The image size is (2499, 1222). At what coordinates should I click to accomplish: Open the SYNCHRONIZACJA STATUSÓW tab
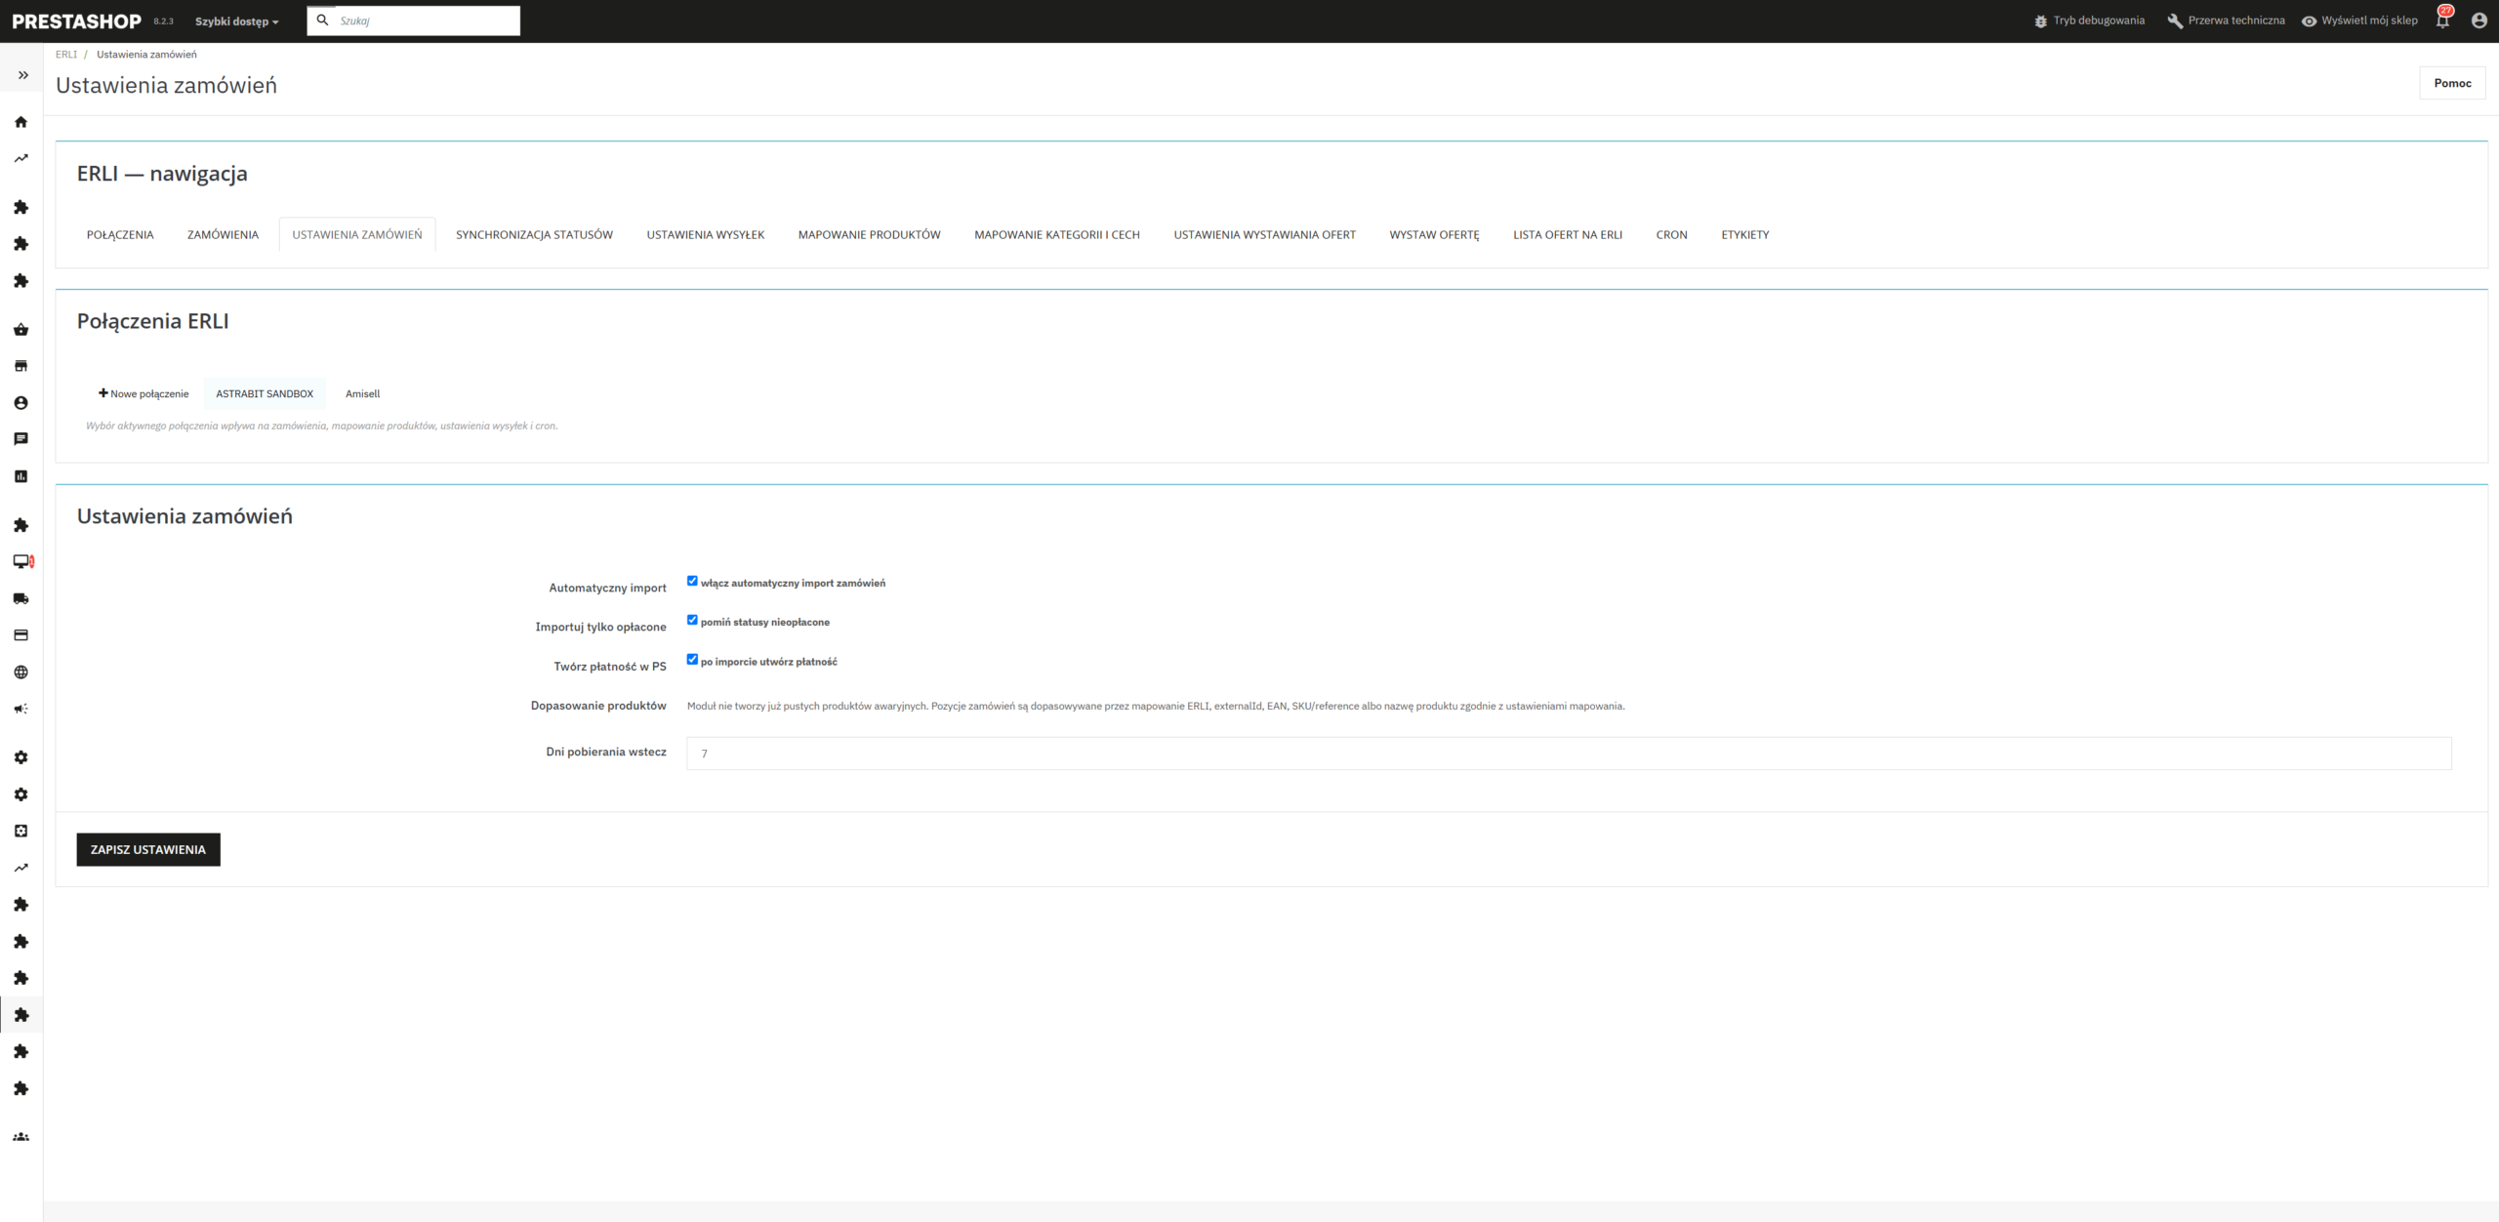(534, 235)
